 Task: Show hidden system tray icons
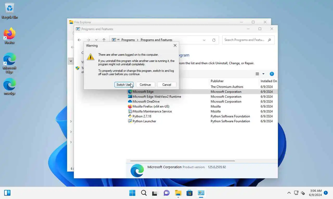coord(289,193)
